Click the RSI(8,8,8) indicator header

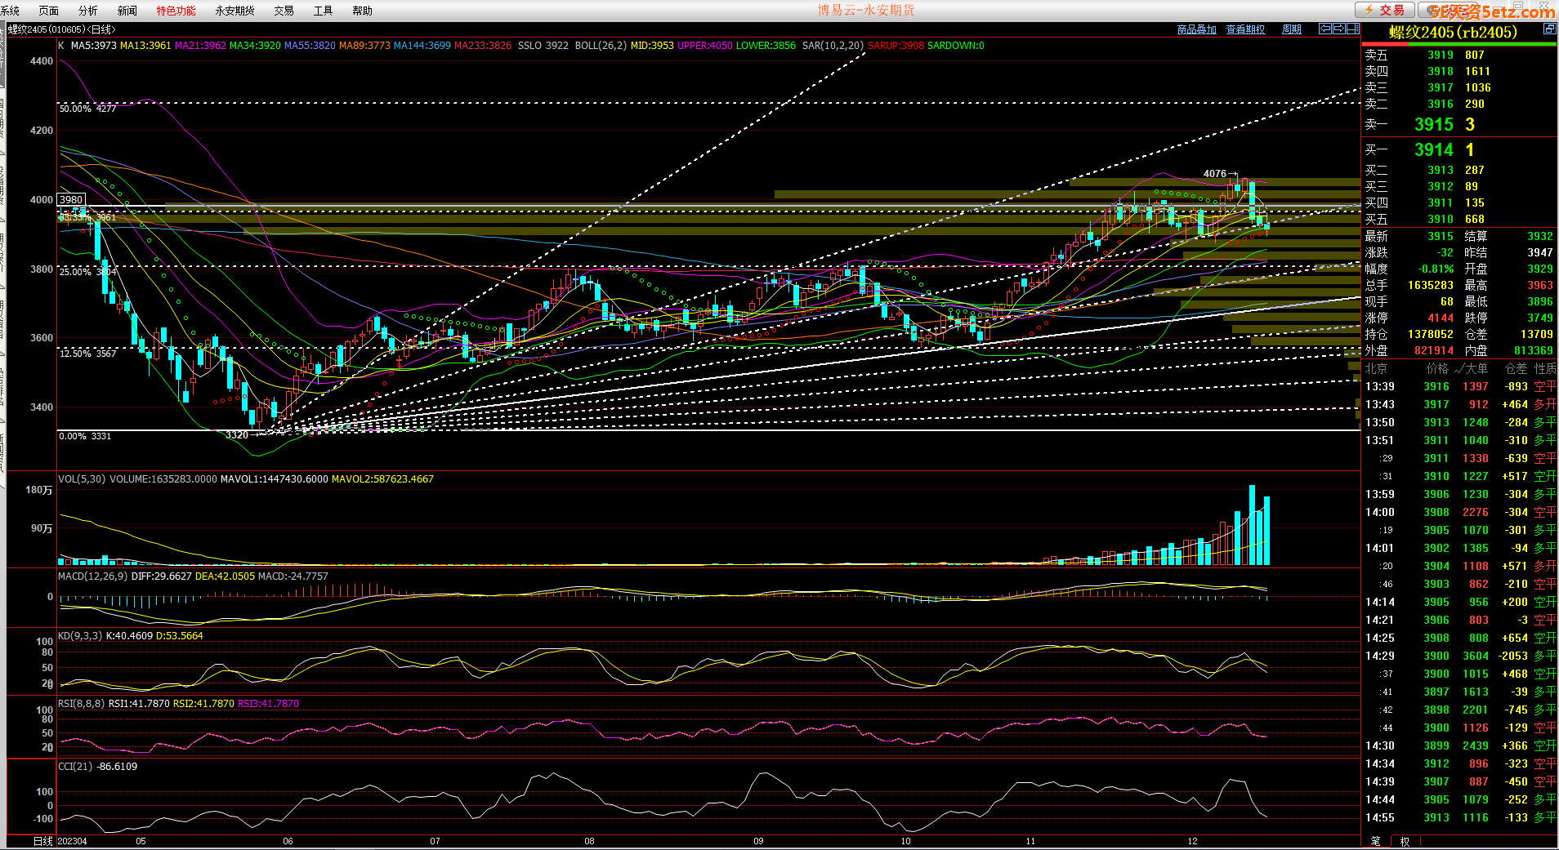82,704
